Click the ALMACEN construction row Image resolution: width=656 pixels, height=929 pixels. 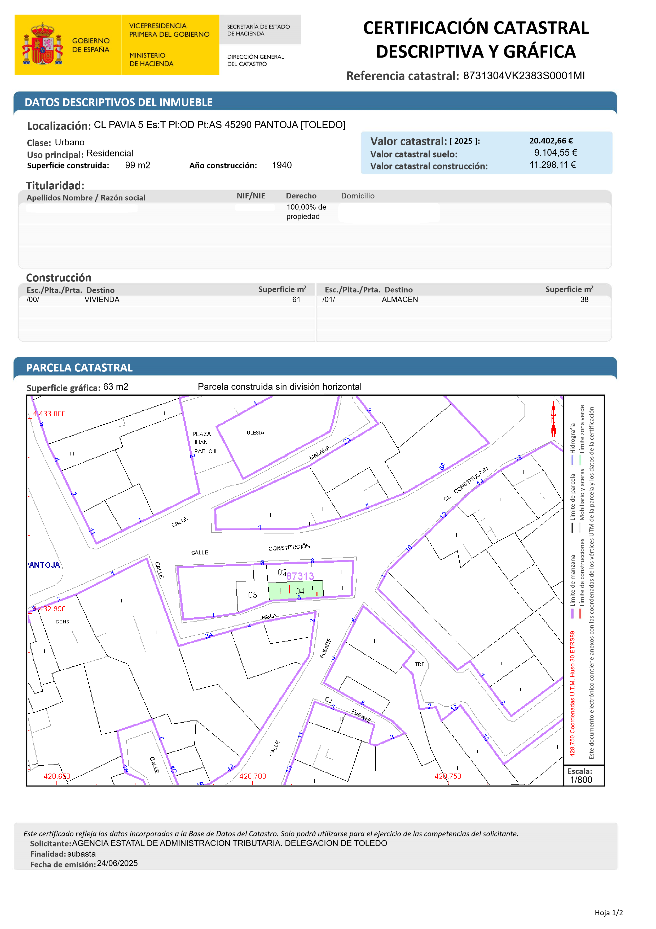pyautogui.click(x=400, y=300)
